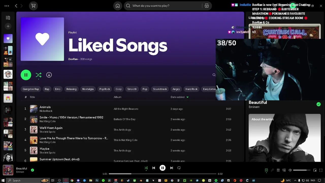Choose the Nostalgia filter chip
This screenshot has height=183, width=325.
coord(88,89)
